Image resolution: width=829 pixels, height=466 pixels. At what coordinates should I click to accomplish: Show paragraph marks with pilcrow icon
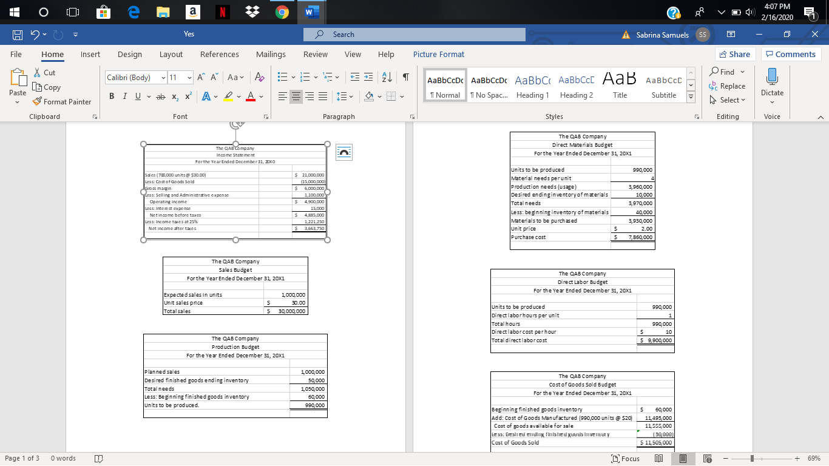tap(405, 78)
